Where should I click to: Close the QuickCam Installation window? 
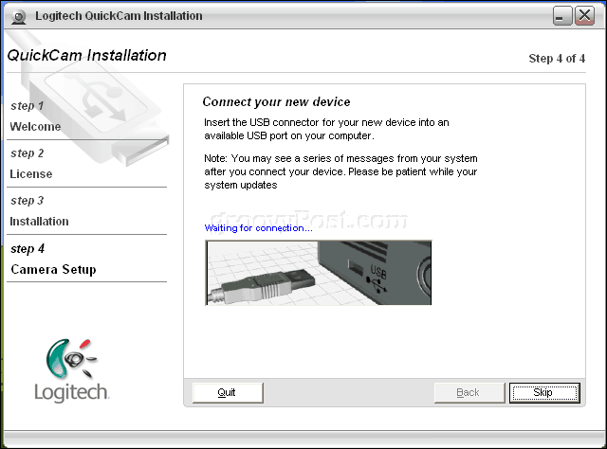pyautogui.click(x=584, y=16)
